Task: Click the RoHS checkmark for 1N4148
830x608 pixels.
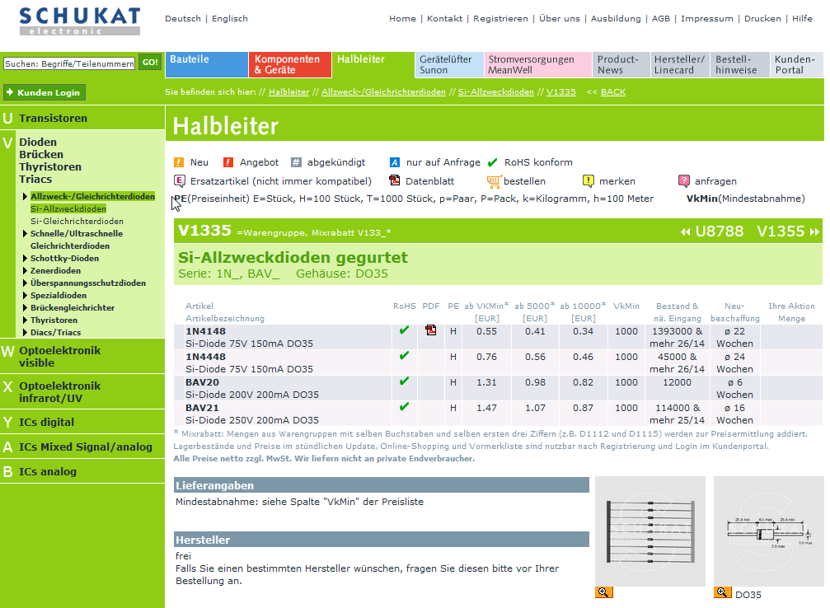Action: [405, 330]
